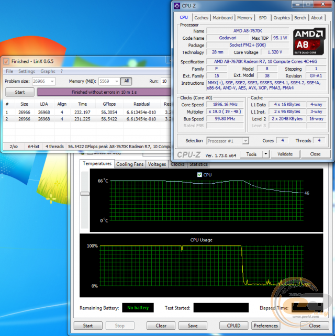Switch to the Graphics tab in CPU-Z
This screenshot has width=335, height=336.
(282, 18)
